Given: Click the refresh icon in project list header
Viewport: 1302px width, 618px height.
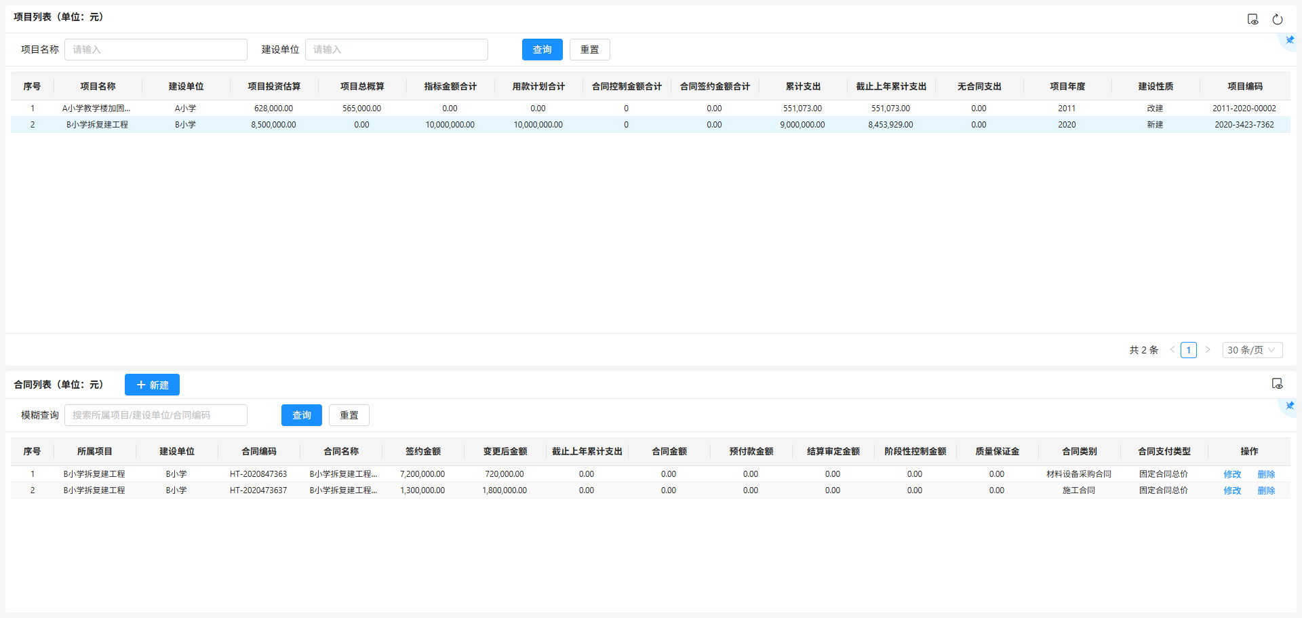Looking at the screenshot, I should 1277,19.
